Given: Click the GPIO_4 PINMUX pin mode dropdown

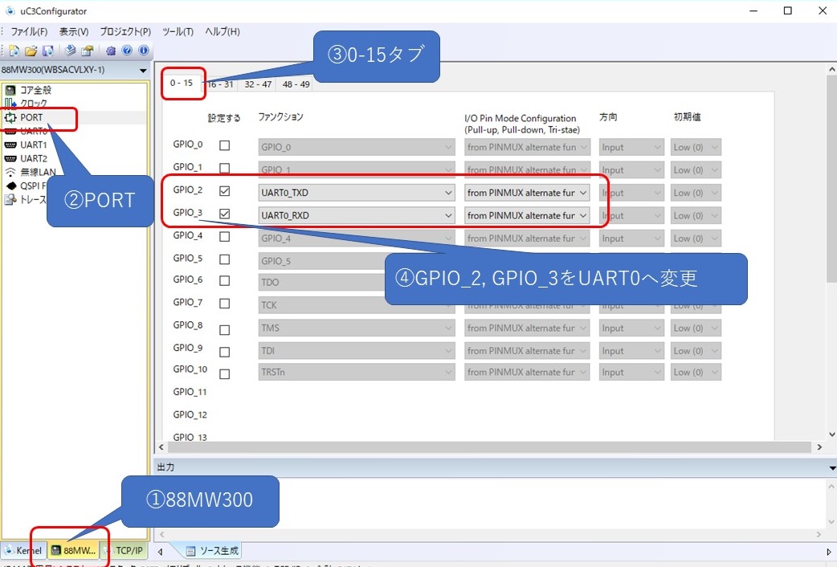Looking at the screenshot, I should [x=527, y=238].
